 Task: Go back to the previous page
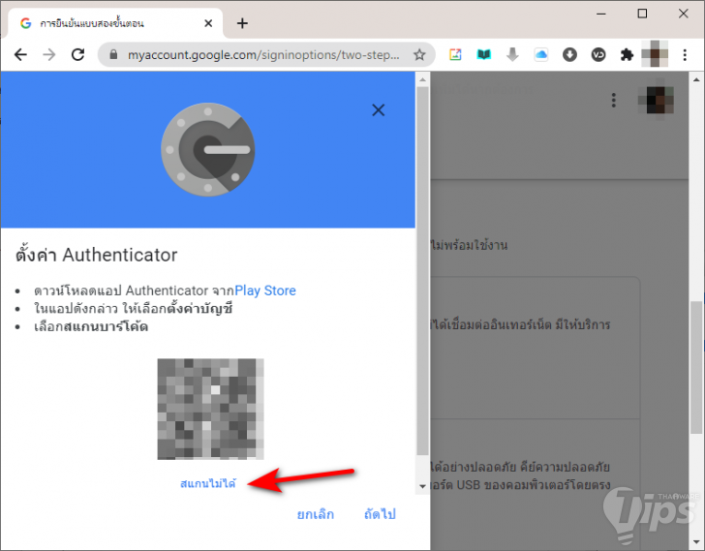[x=20, y=55]
